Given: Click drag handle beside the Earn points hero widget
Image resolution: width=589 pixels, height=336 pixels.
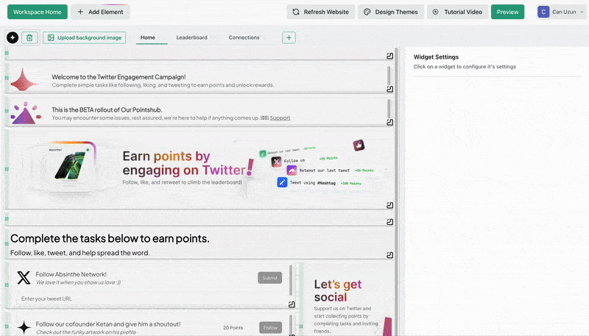Looking at the screenshot, I should 7,169.
